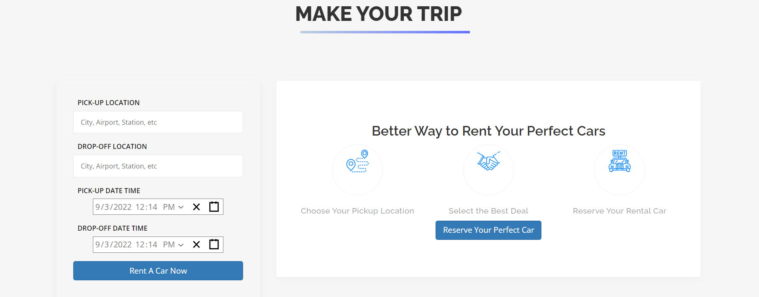Click the pick-up location input field

pyautogui.click(x=158, y=122)
